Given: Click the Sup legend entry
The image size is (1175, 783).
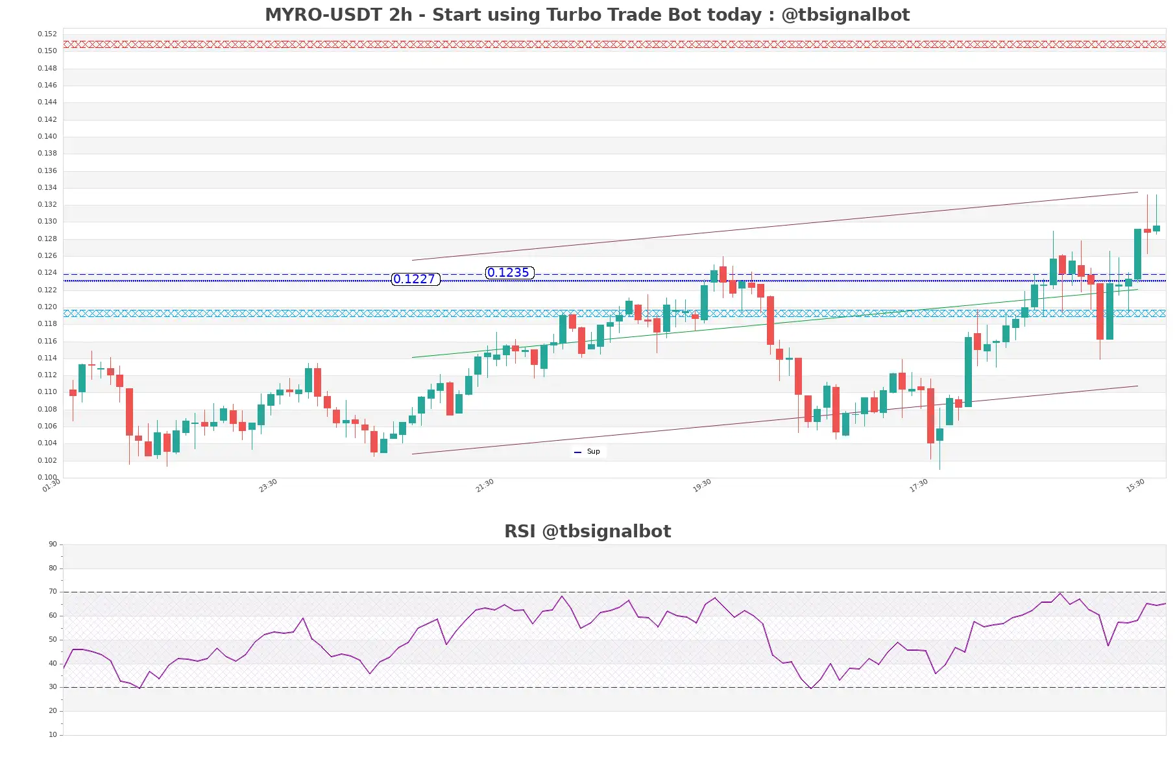Looking at the screenshot, I should point(588,452).
